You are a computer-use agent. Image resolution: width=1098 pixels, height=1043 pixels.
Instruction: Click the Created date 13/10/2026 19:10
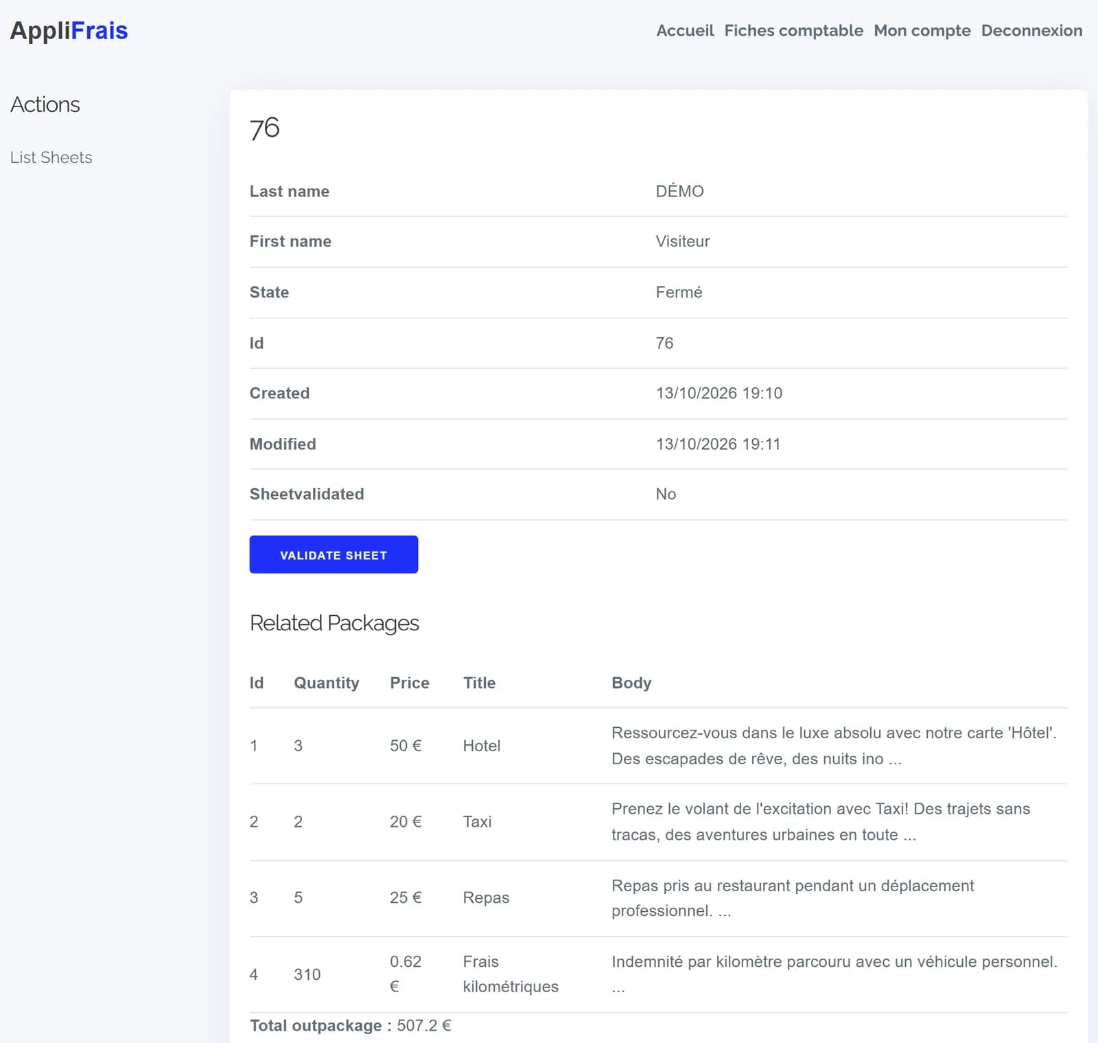(x=719, y=393)
